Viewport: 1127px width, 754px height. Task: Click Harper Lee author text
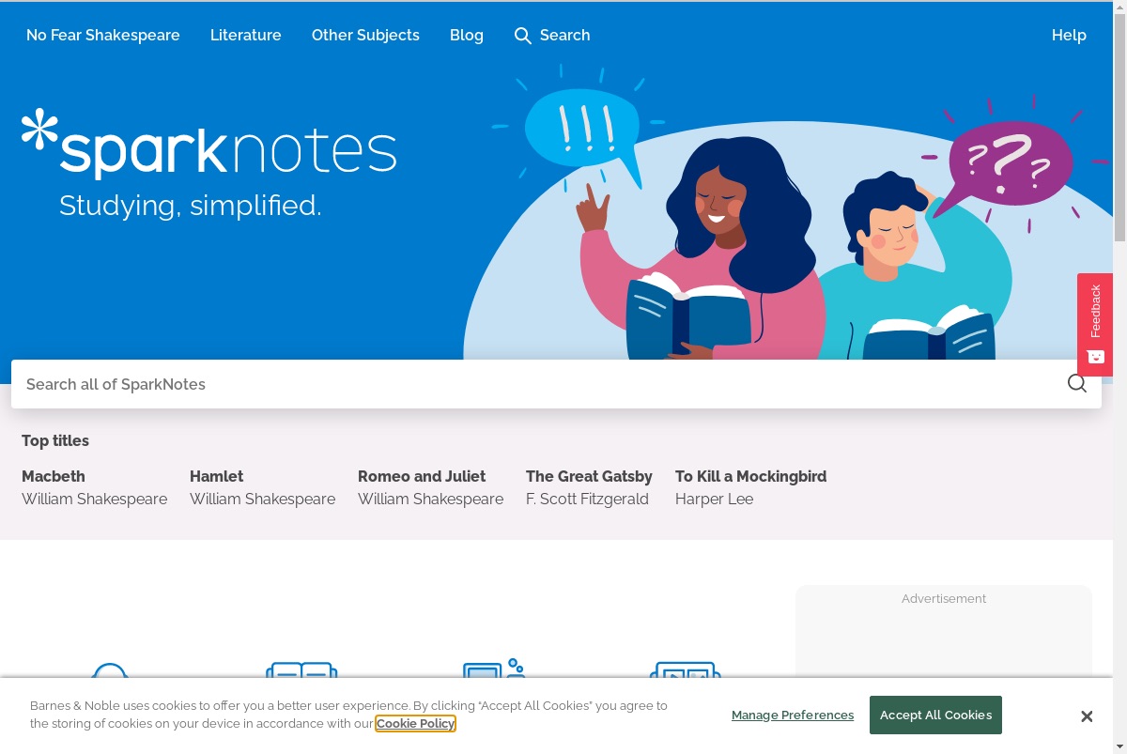tap(714, 499)
